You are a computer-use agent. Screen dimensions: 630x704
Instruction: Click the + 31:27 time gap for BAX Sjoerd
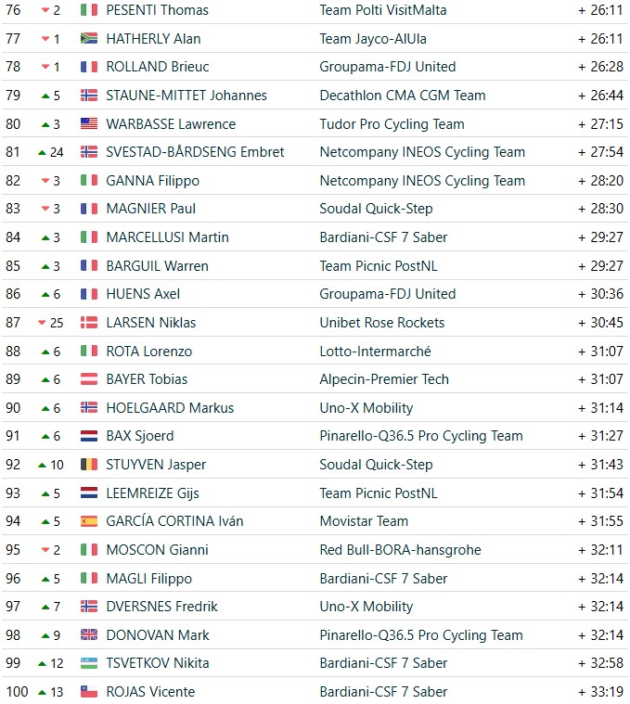coord(601,436)
